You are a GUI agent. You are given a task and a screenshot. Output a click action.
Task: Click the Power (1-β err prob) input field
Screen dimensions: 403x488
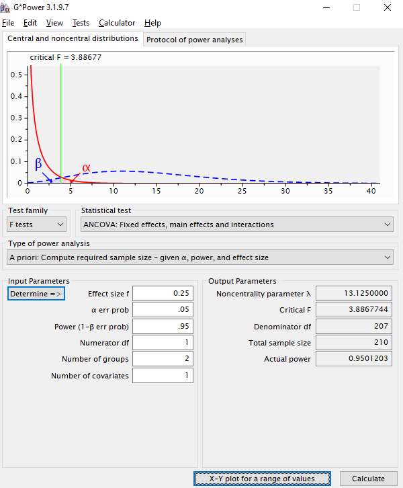(x=163, y=326)
